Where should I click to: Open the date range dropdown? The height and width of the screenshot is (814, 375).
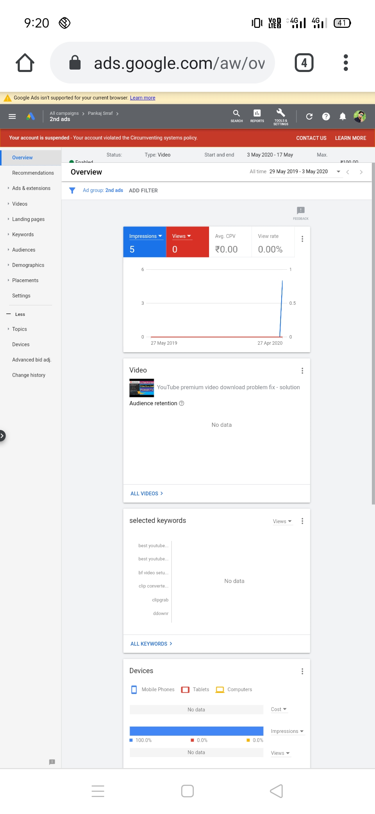click(x=306, y=171)
